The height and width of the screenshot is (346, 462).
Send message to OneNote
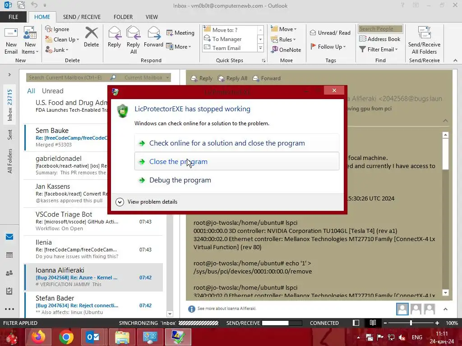(x=286, y=50)
